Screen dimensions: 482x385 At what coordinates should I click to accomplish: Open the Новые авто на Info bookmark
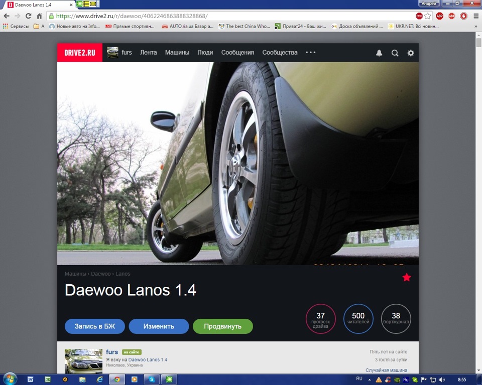74,27
